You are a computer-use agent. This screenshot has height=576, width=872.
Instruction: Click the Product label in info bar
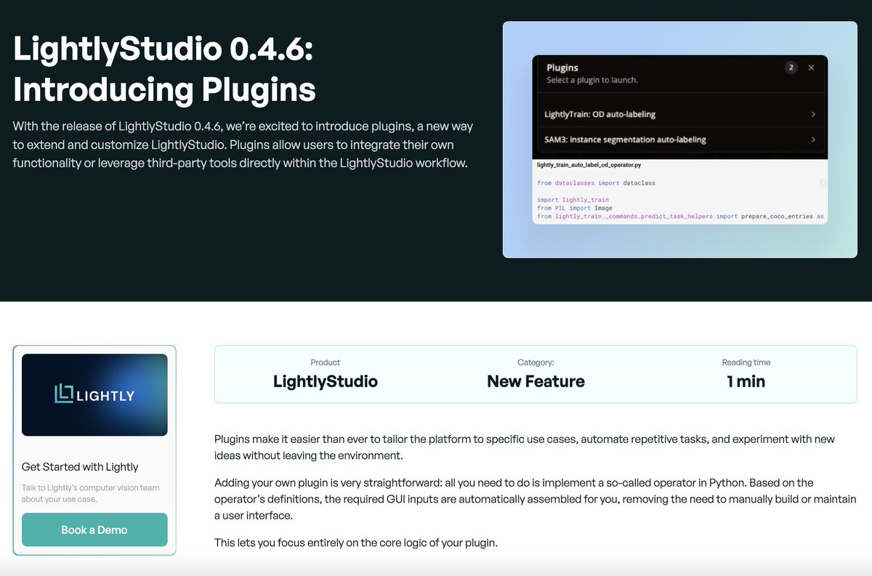(x=325, y=362)
